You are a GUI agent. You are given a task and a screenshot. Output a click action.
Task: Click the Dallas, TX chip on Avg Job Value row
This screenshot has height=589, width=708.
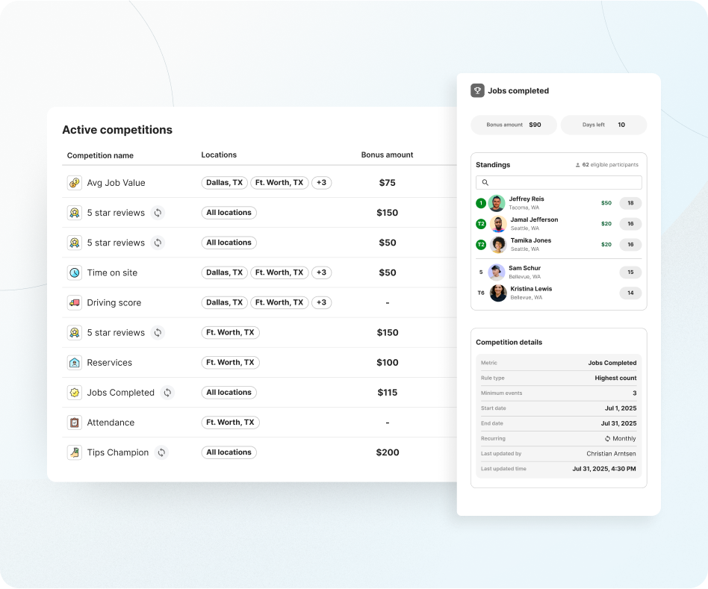click(x=224, y=182)
